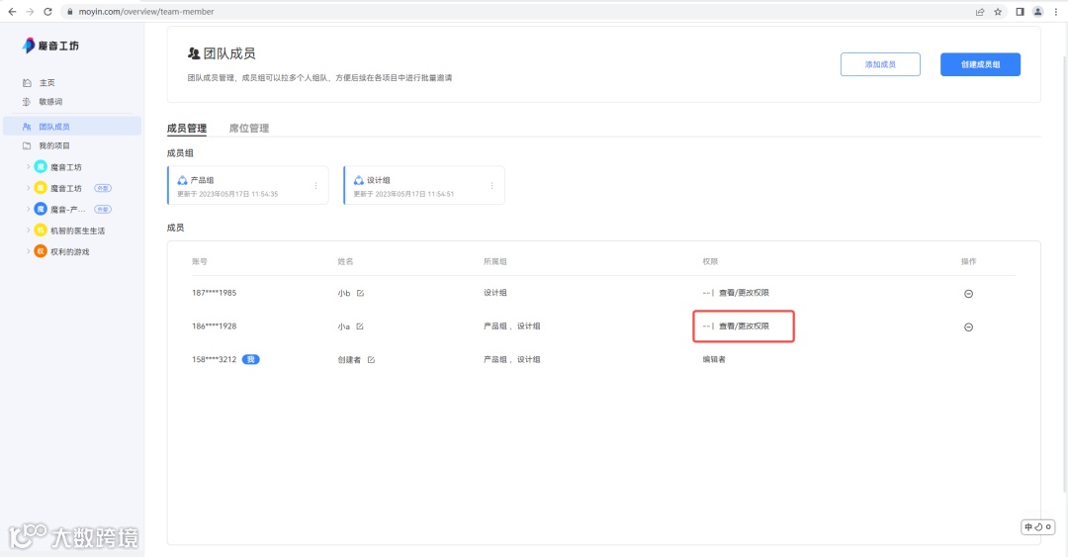
Task: Expand the 权利的游戏 project chevron
Action: coord(28,251)
